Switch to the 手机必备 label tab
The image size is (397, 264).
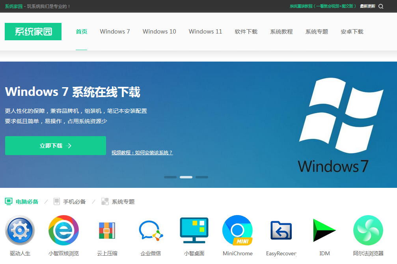[x=75, y=202]
